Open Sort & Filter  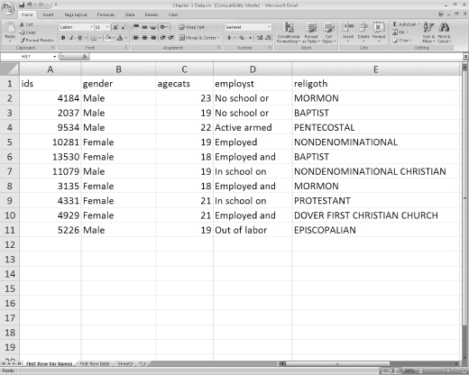428,32
